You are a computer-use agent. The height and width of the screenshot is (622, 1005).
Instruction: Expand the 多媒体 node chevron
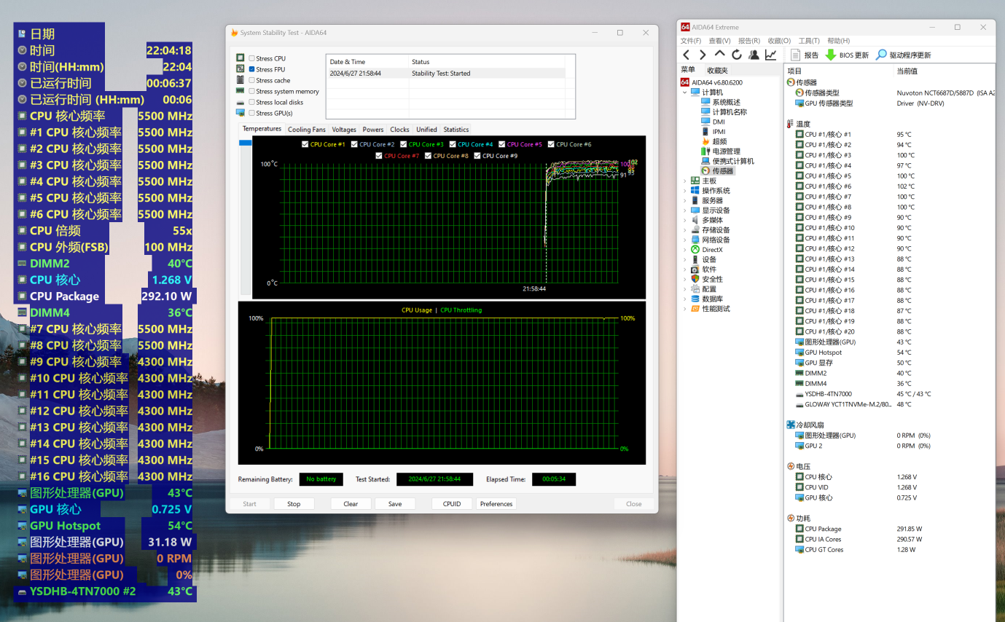(x=684, y=220)
